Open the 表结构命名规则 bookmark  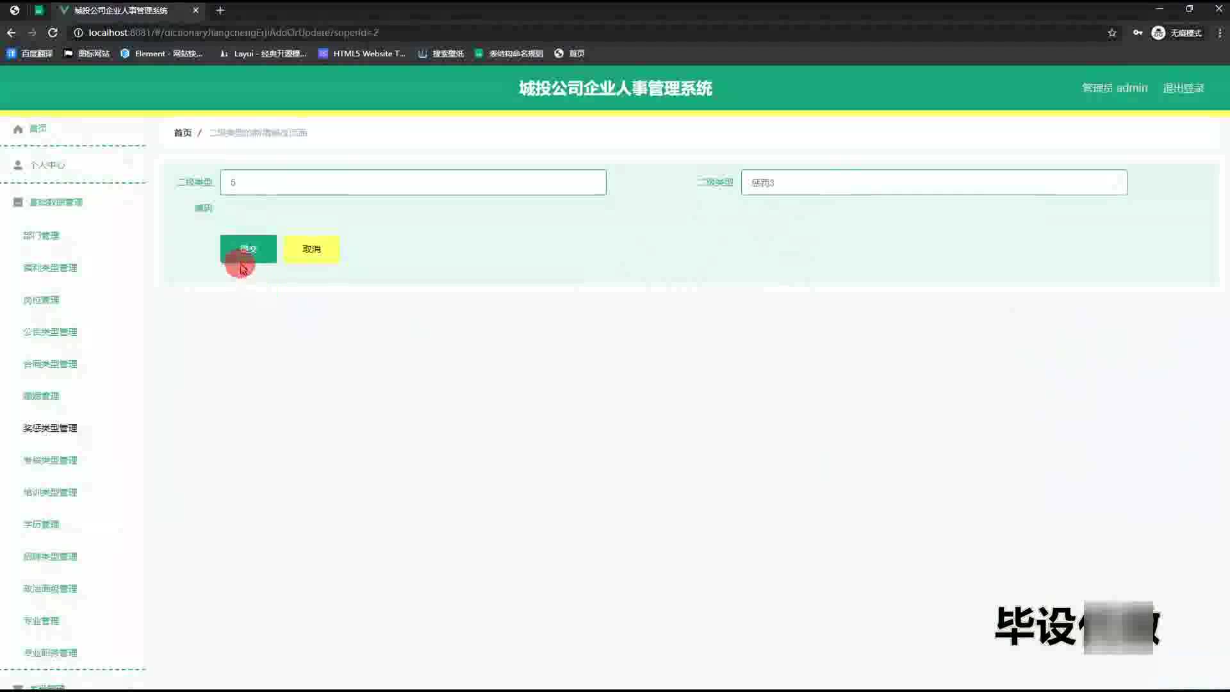tap(509, 54)
